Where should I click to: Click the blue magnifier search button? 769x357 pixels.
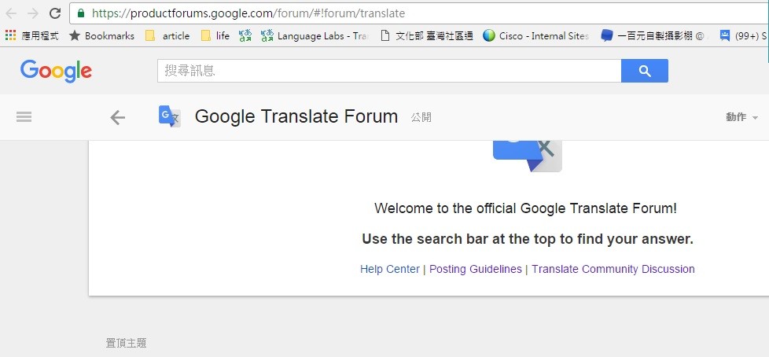pyautogui.click(x=645, y=71)
